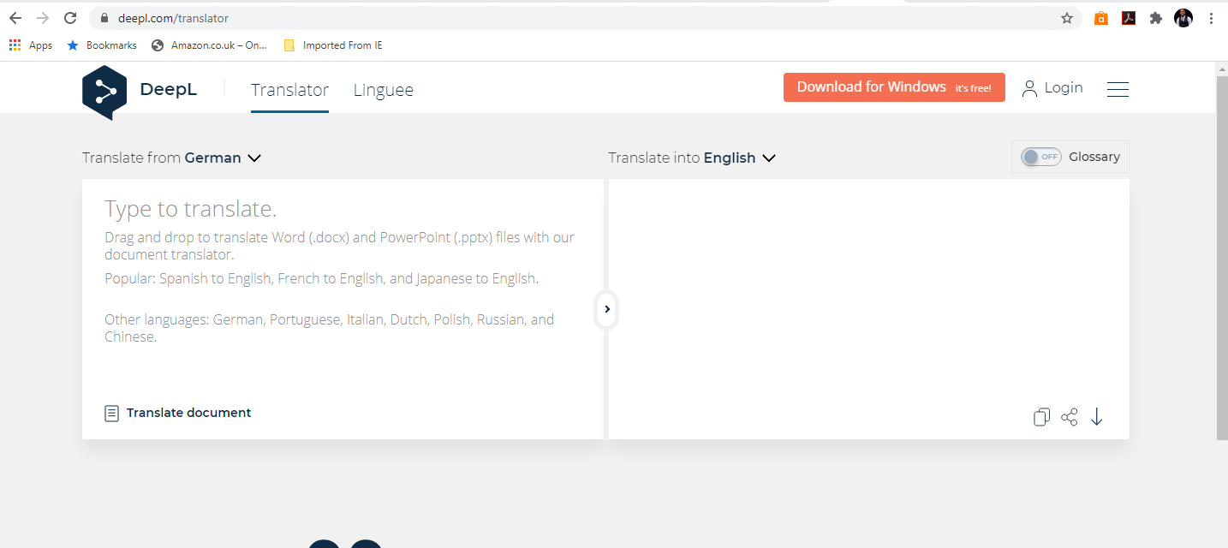Screen dimensions: 1228x548
Task: Click Translate document
Action: coord(188,413)
